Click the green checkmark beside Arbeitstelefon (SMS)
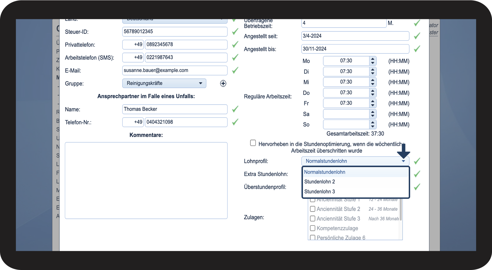The image size is (492, 270). tap(235, 57)
